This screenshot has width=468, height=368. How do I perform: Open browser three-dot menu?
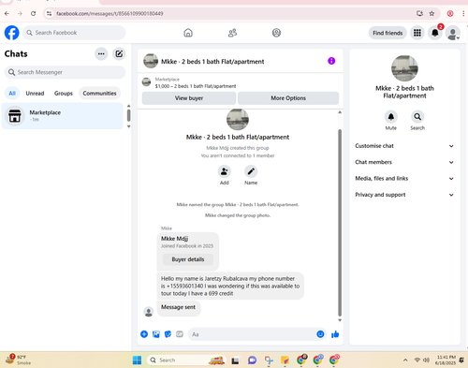point(463,13)
